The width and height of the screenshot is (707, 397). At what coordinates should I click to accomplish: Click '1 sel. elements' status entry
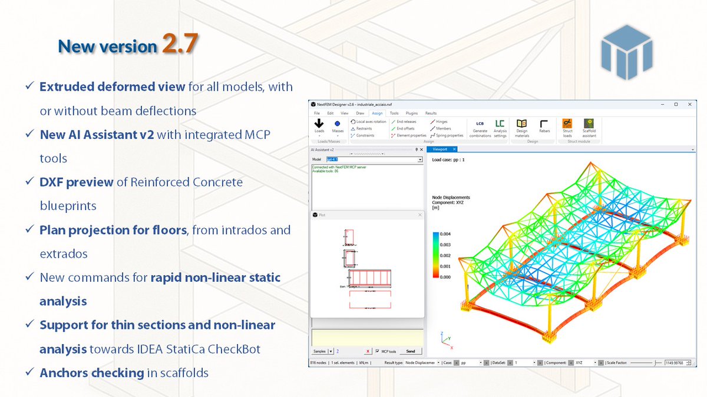342,363
